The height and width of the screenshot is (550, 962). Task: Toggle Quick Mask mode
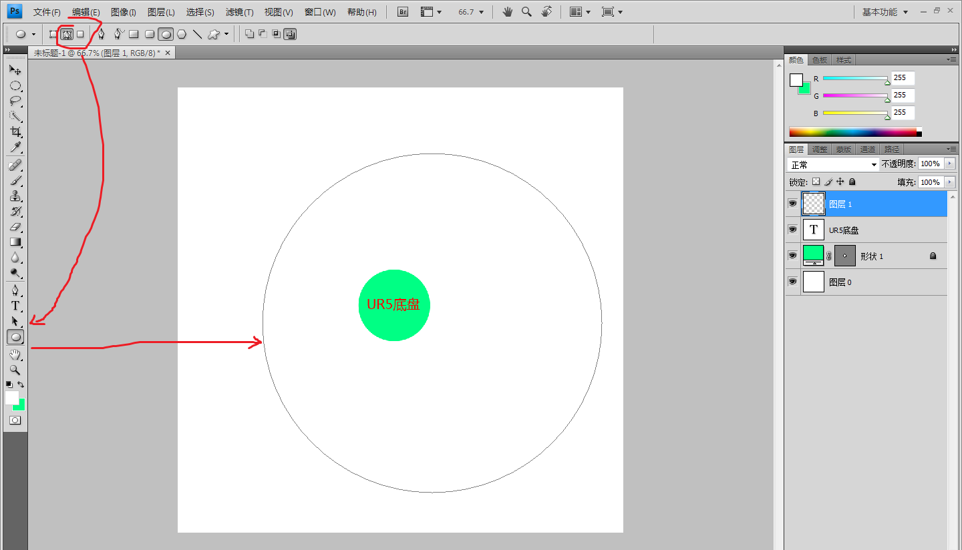(x=15, y=421)
